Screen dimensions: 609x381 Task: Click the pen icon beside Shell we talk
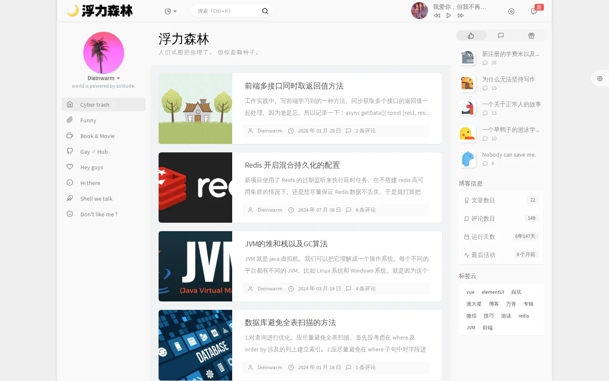click(x=70, y=199)
